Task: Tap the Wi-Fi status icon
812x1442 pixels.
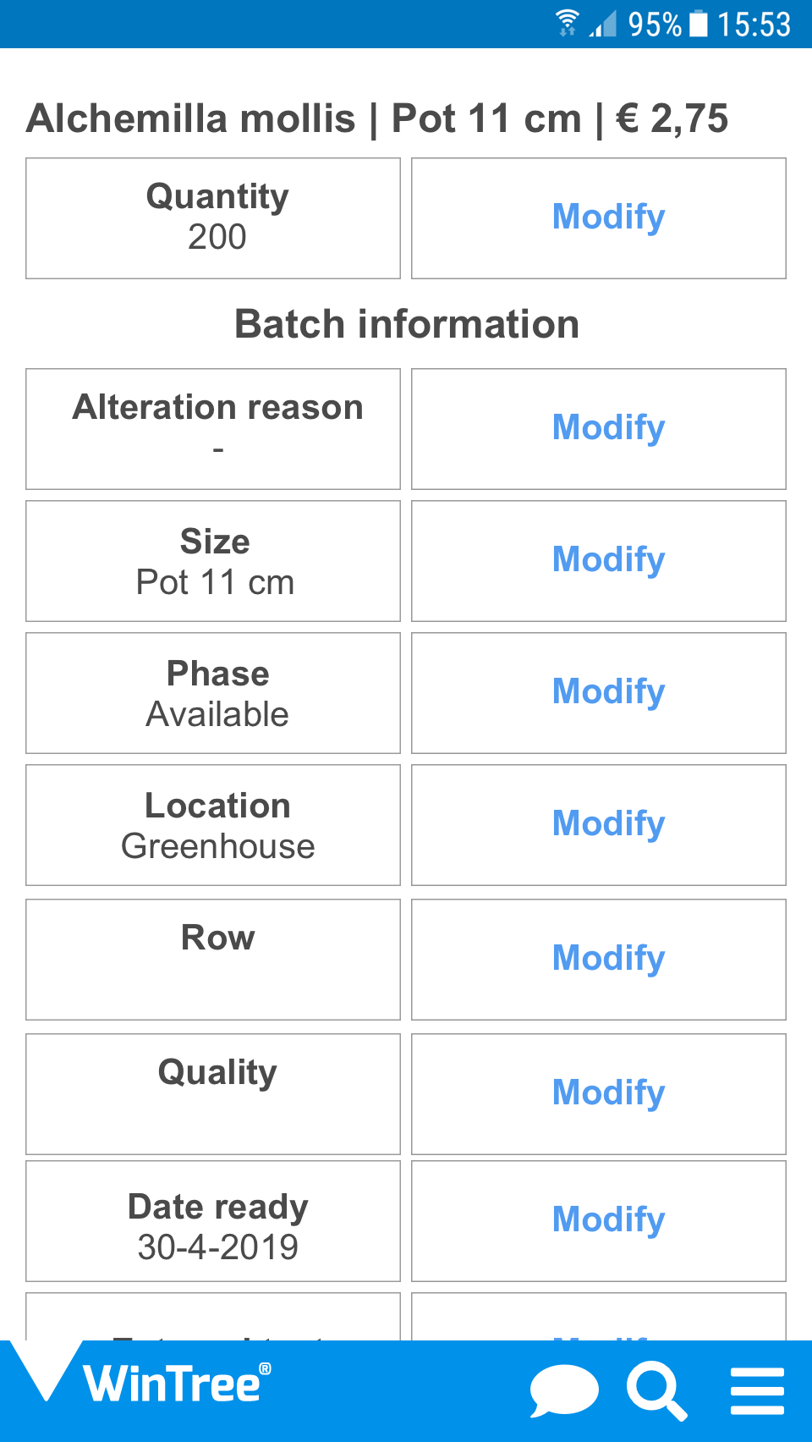Action: pos(568,23)
